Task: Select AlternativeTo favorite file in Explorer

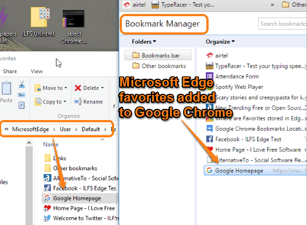Action: coord(81,178)
